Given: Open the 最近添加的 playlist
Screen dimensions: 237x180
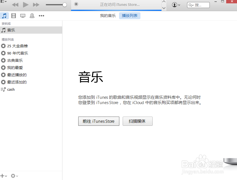Looking at the screenshot, I should point(31,82).
